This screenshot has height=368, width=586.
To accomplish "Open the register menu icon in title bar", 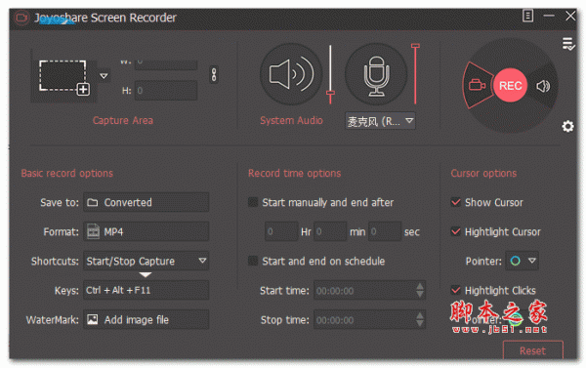I will click(527, 16).
